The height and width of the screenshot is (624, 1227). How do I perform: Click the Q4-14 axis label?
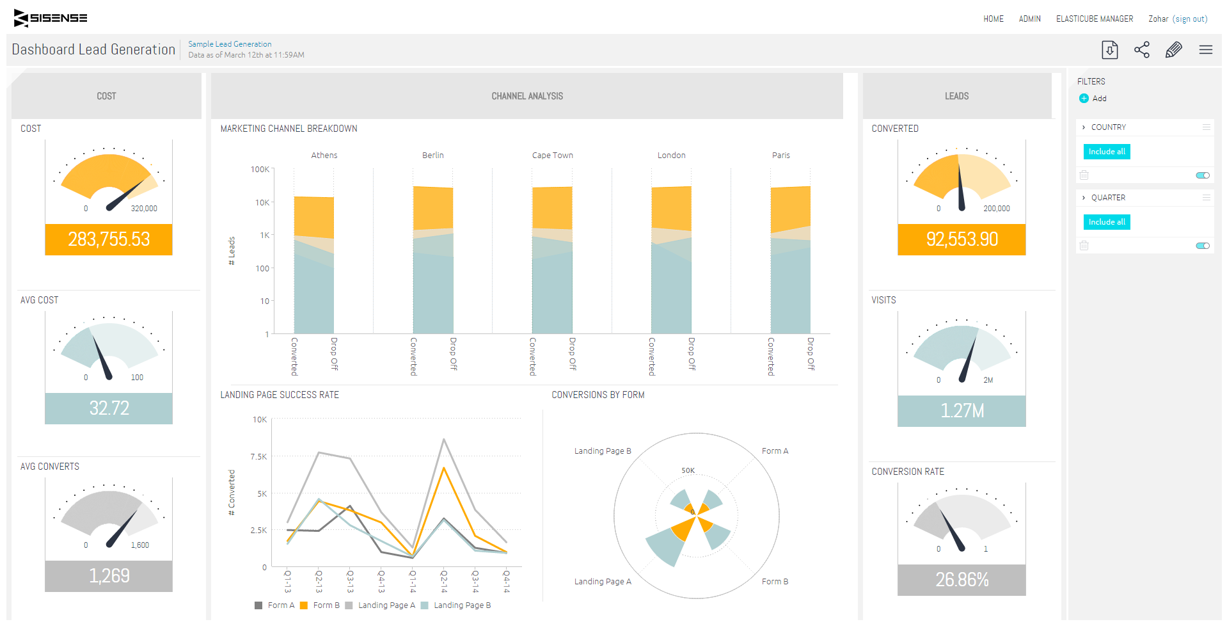pos(507,581)
